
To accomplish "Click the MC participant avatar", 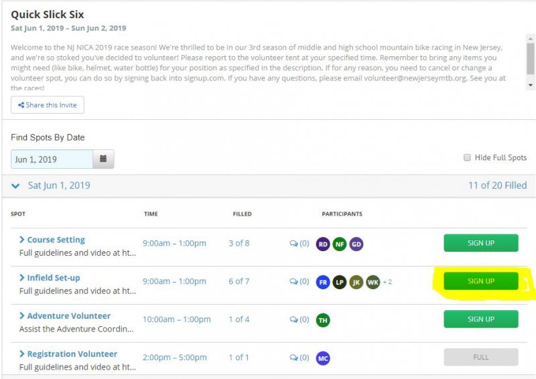I will click(323, 358).
